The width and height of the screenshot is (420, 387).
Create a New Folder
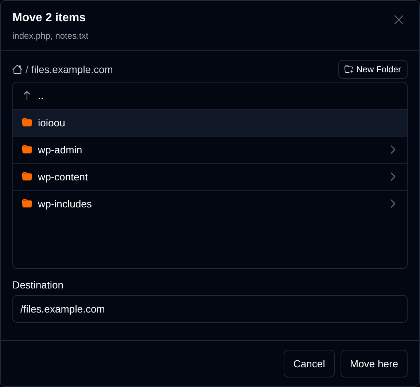coord(373,69)
